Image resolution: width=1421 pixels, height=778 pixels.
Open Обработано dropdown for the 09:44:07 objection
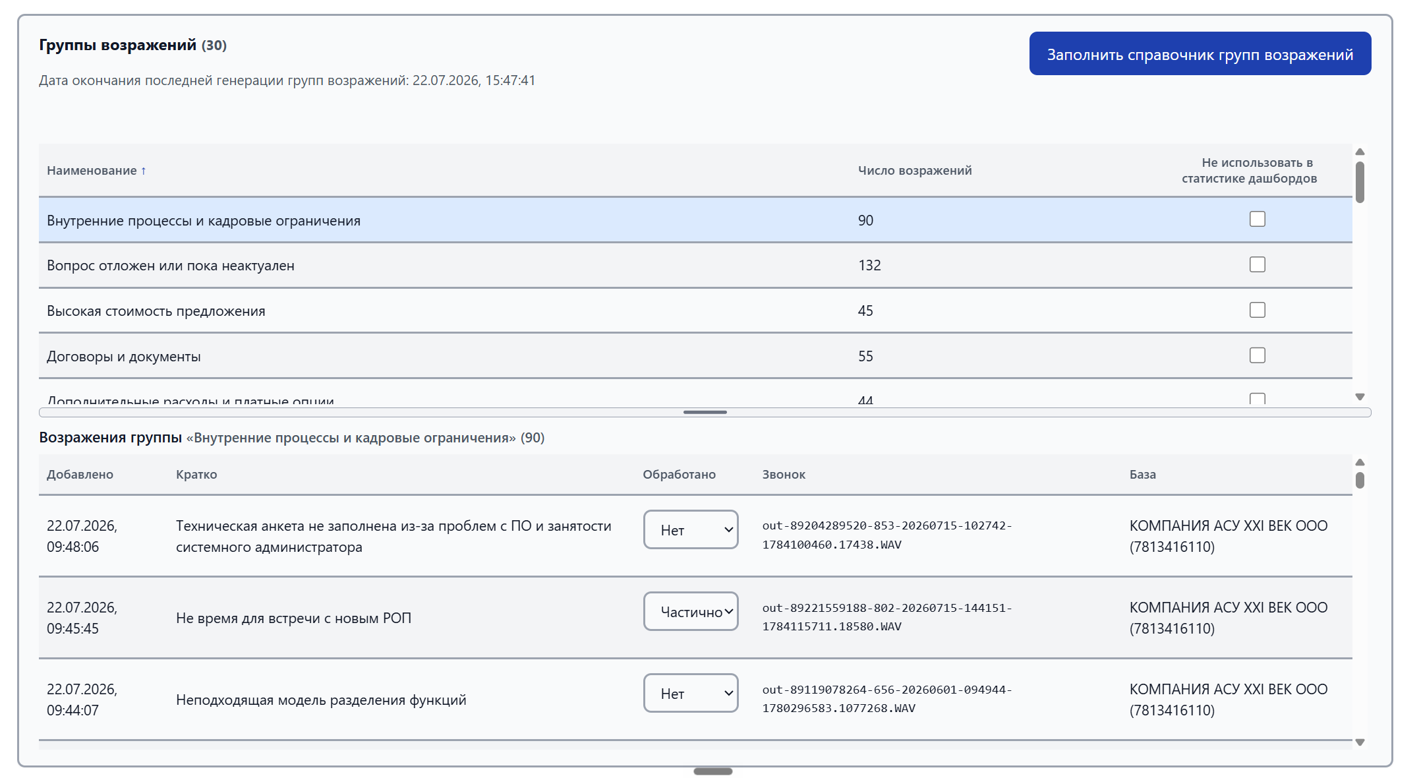[691, 693]
